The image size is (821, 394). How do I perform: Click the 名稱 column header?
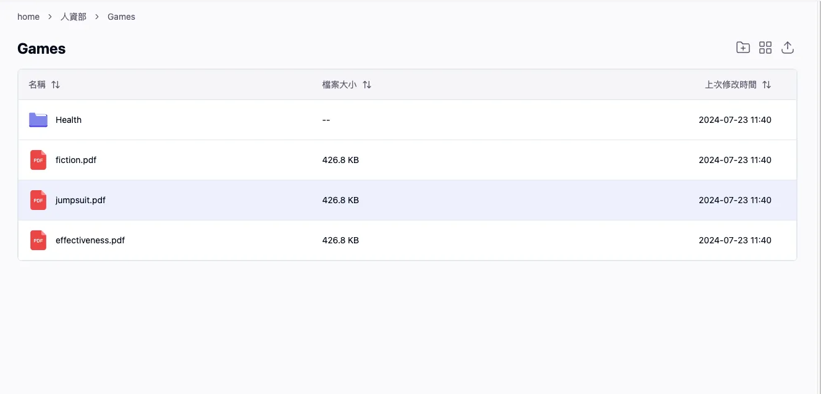[x=37, y=85]
